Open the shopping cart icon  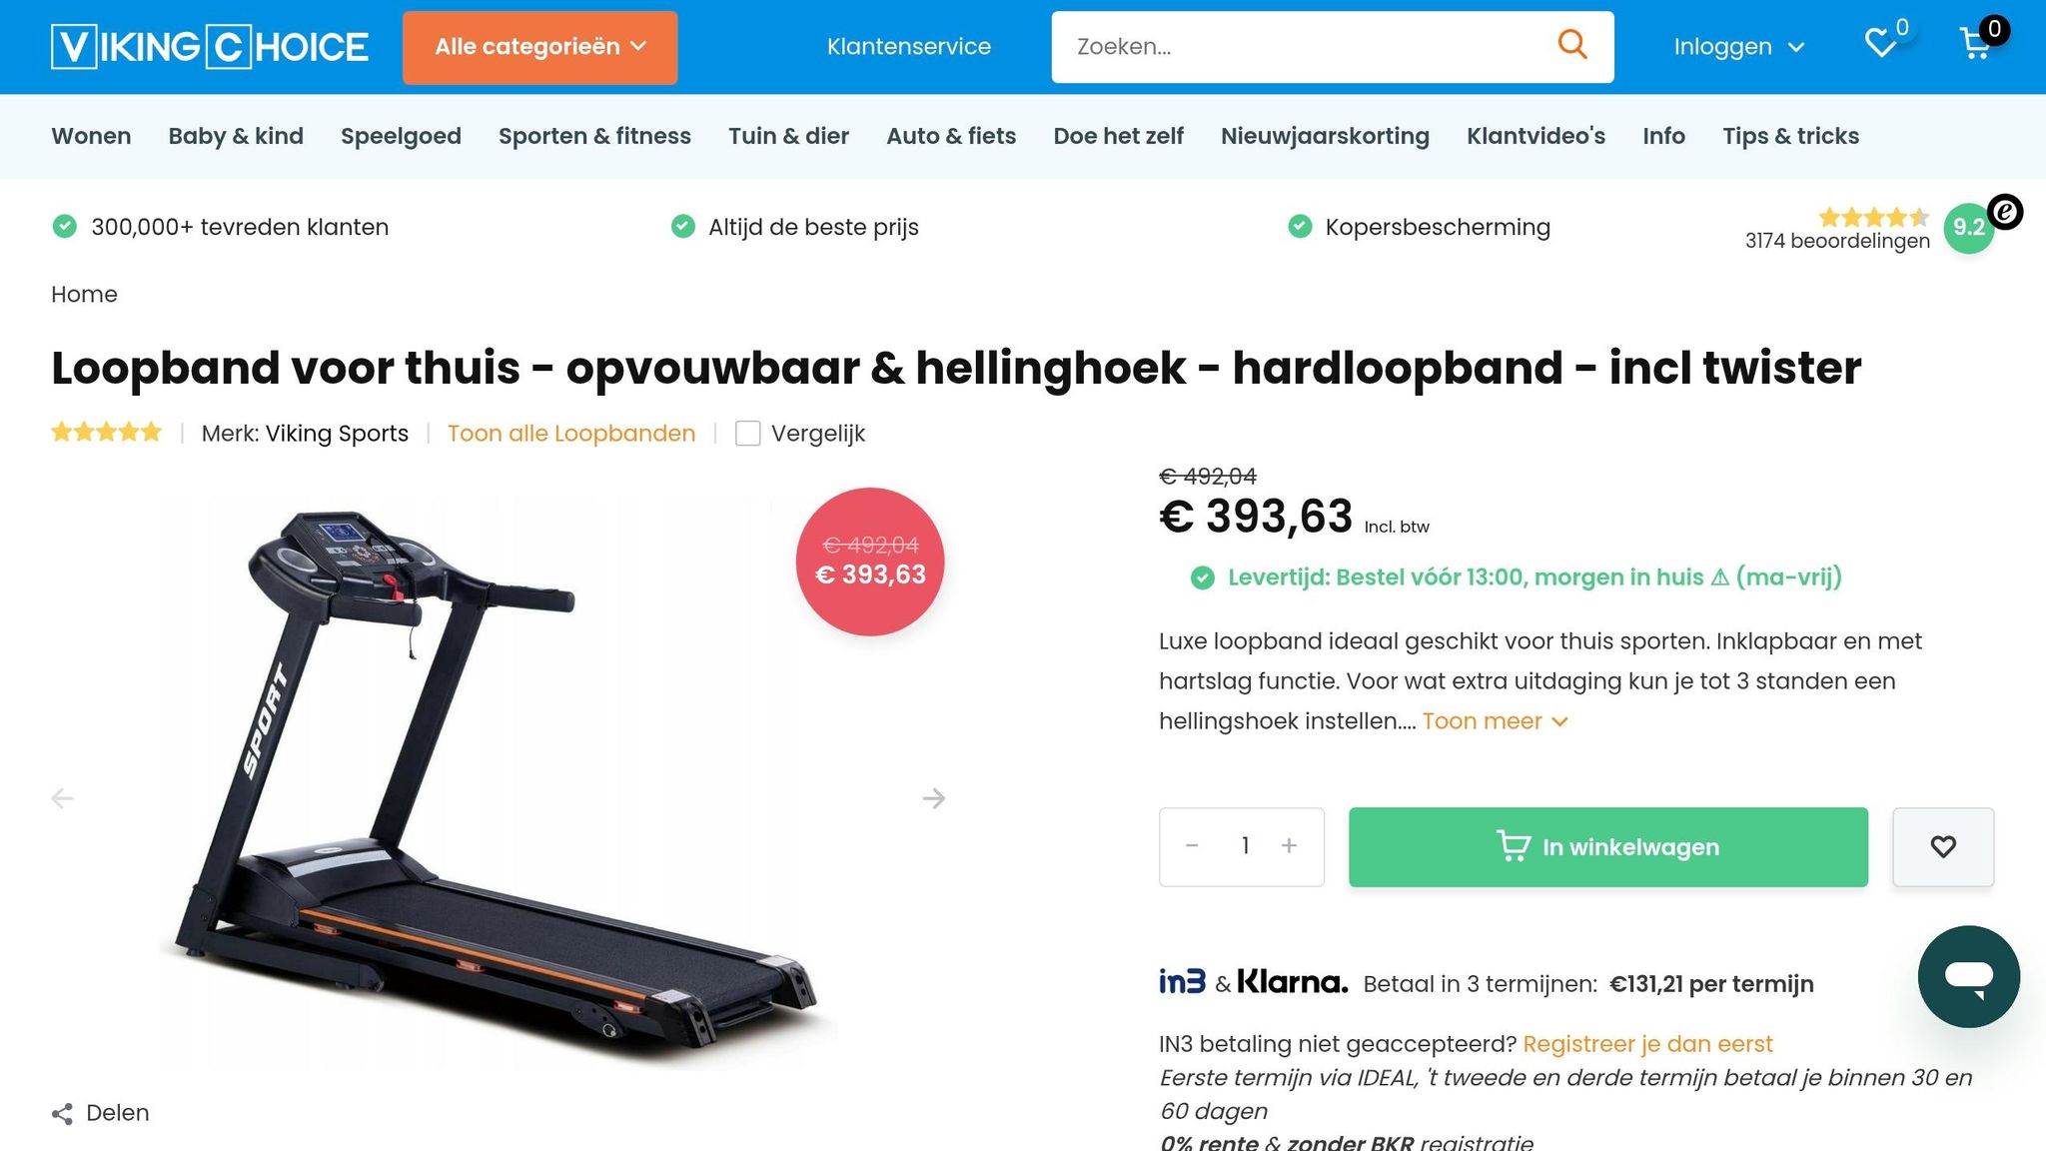(x=1975, y=44)
